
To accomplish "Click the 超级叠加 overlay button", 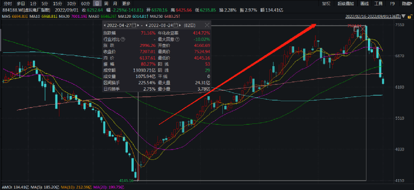I will pos(346,3).
